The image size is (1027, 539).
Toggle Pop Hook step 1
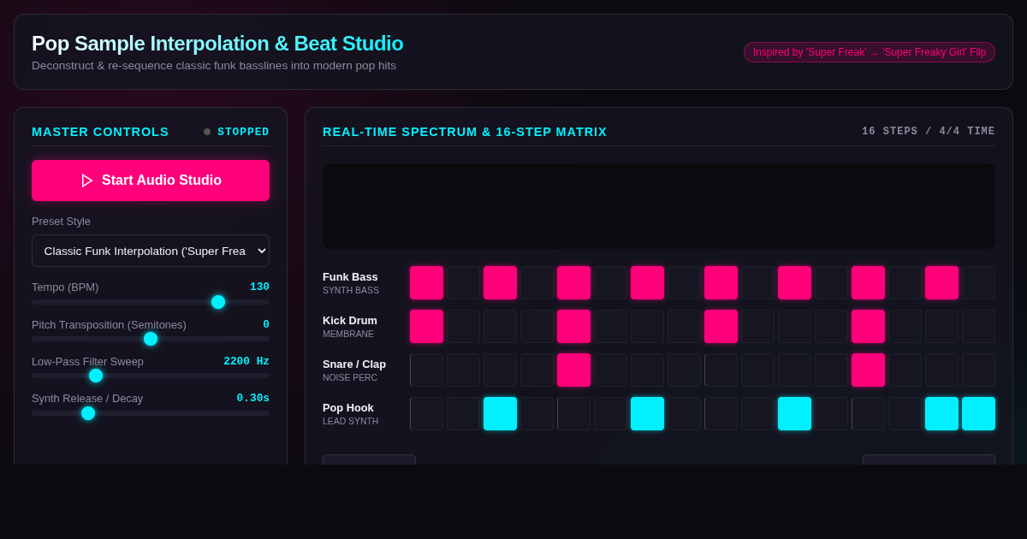pos(426,413)
